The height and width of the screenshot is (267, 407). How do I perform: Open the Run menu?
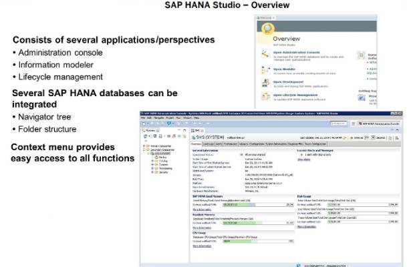point(178,118)
